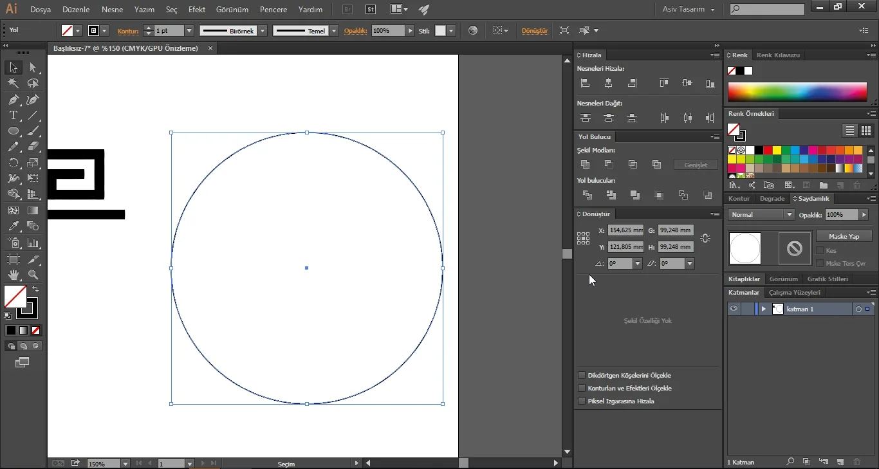The image size is (879, 469).
Task: Switch swatches panel to list view
Action: point(850,131)
